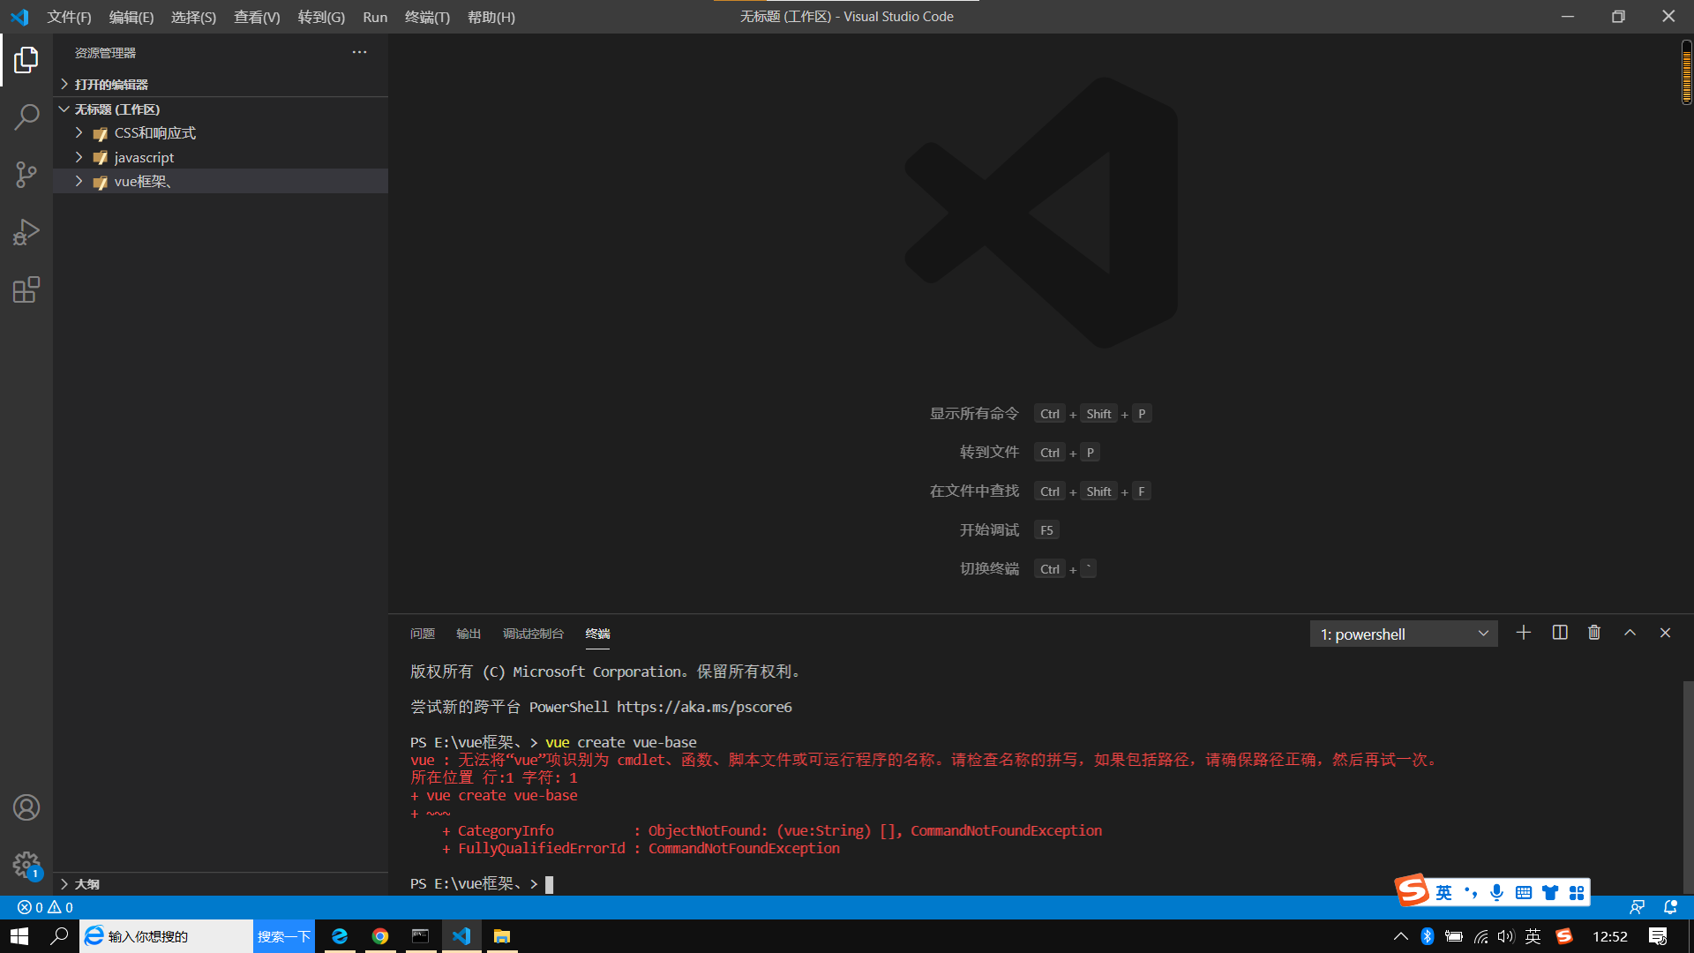Show hidden system tray icons
The image size is (1694, 953).
pos(1400,936)
